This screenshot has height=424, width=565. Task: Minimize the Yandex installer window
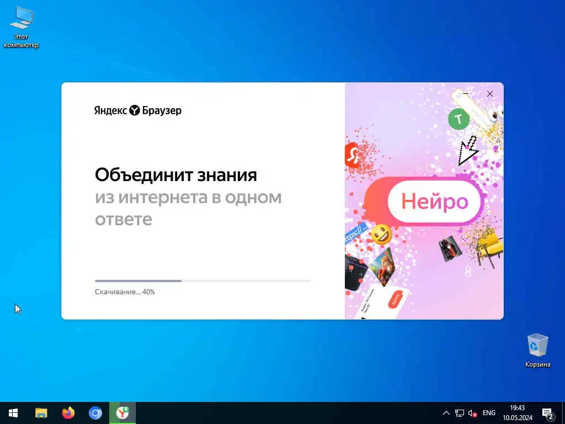(x=466, y=94)
